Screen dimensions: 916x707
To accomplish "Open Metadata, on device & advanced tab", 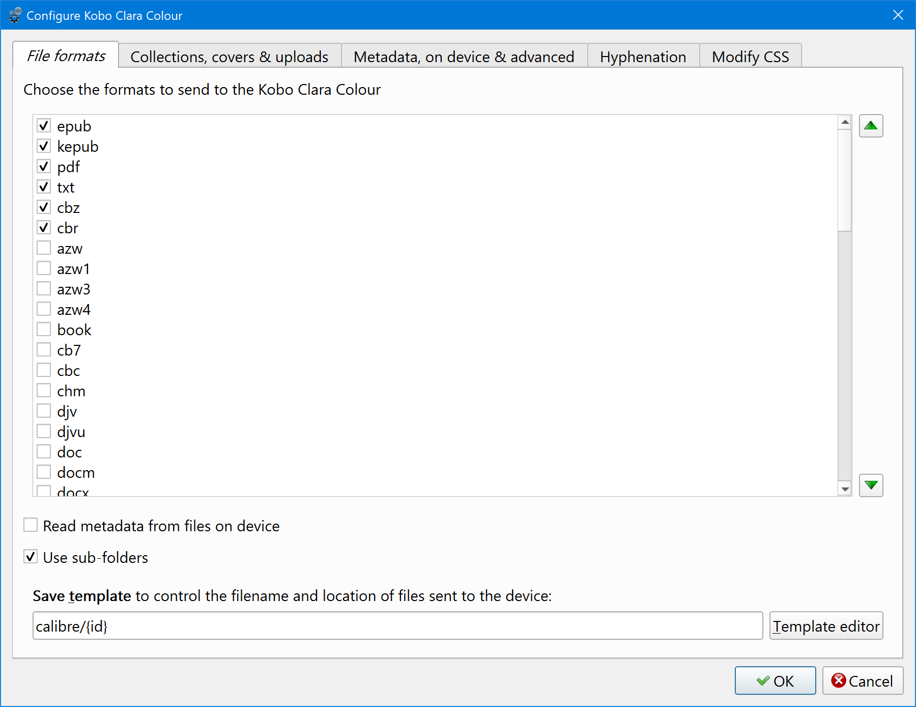I will coord(464,57).
